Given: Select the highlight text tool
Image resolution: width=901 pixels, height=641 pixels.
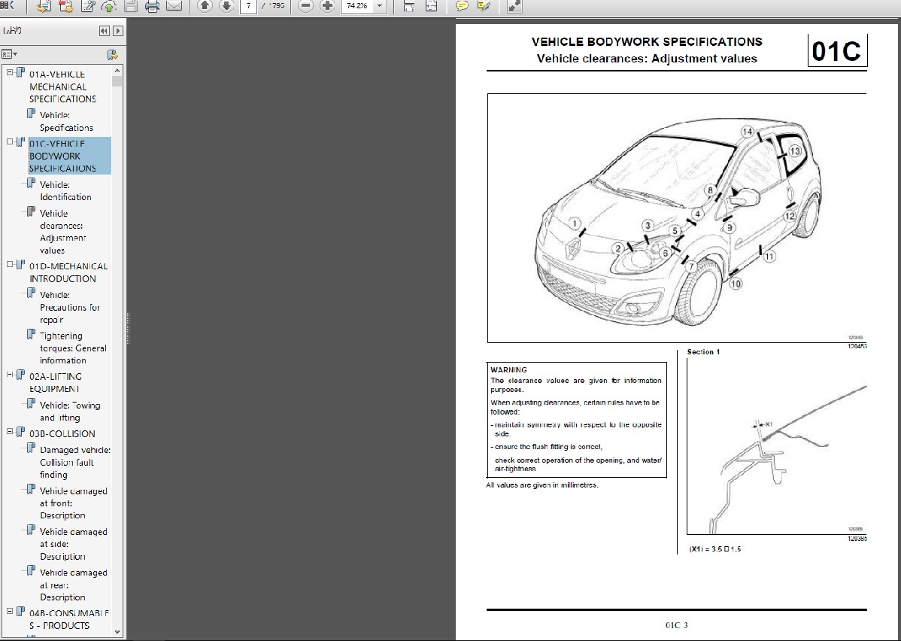Looking at the screenshot, I should (484, 6).
